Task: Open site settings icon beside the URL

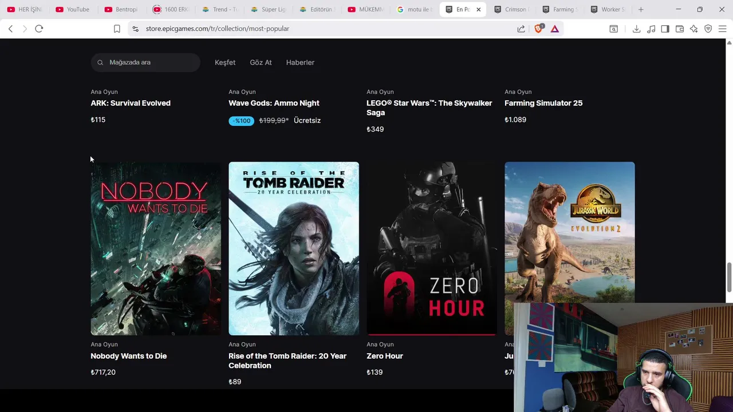Action: tap(135, 29)
